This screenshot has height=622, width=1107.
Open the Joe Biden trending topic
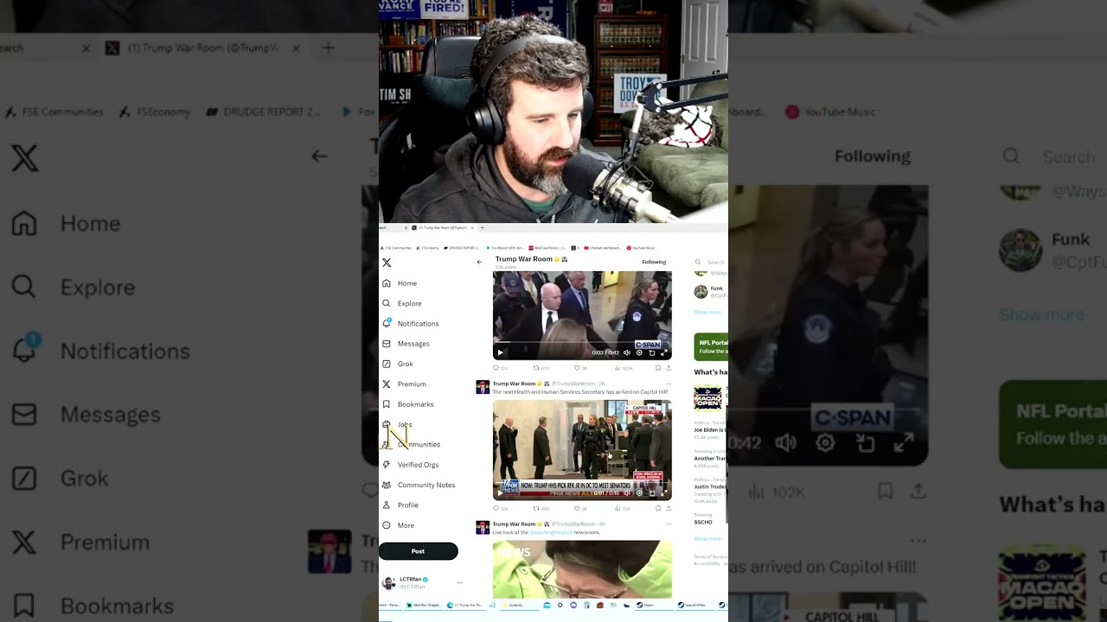pos(710,429)
